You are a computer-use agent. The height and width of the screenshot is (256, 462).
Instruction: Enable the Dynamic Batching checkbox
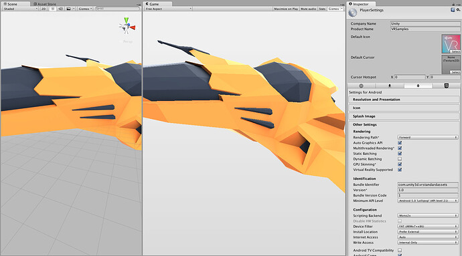coord(400,159)
